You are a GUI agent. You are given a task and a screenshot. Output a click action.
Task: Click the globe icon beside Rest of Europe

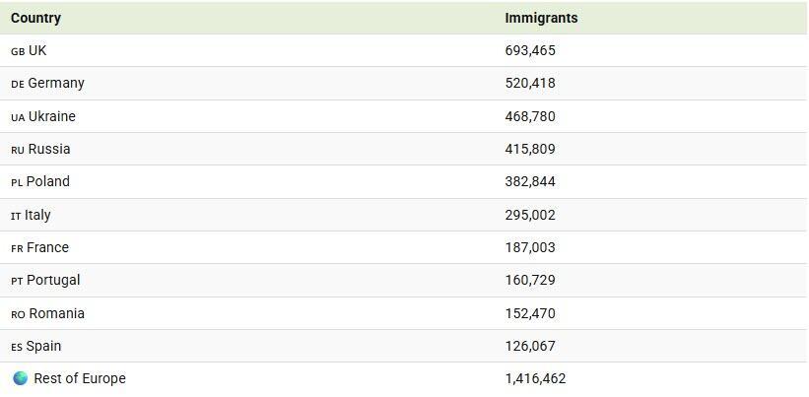coord(20,378)
